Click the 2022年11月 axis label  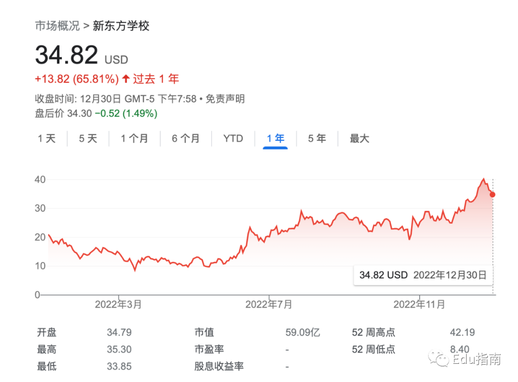[419, 304]
